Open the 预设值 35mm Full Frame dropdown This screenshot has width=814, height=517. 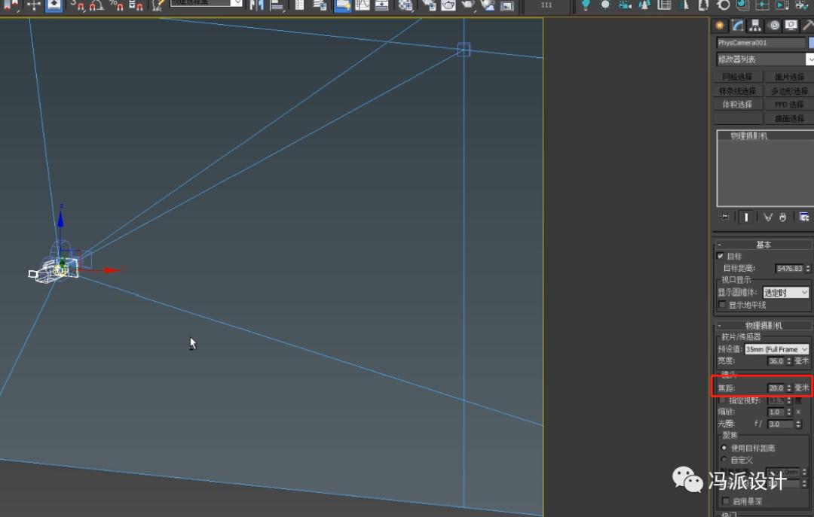(x=776, y=349)
